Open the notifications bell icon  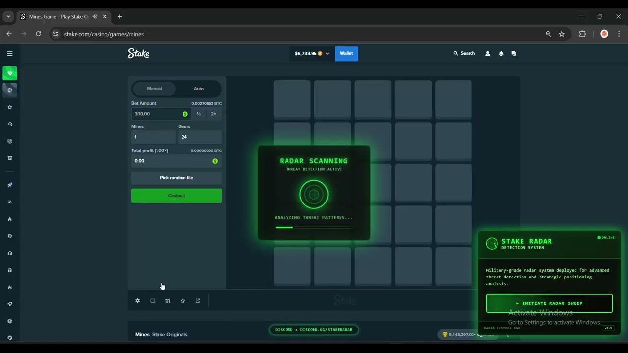pyautogui.click(x=501, y=53)
